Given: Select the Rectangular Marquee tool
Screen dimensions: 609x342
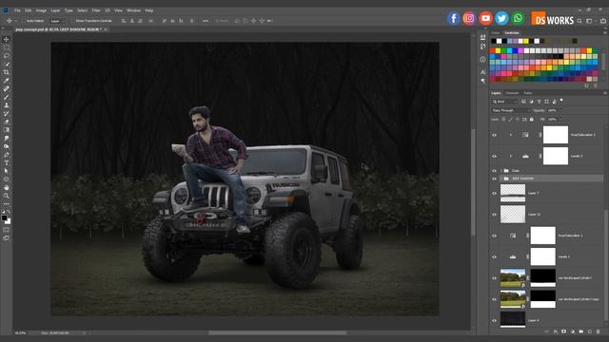Looking at the screenshot, I should [7, 47].
